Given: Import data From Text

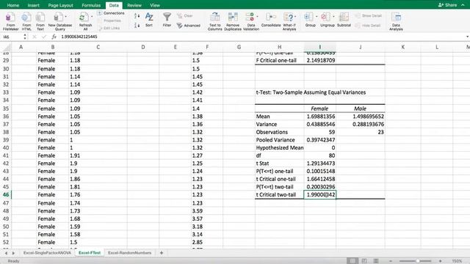Looking at the screenshot, I should click(x=40, y=21).
